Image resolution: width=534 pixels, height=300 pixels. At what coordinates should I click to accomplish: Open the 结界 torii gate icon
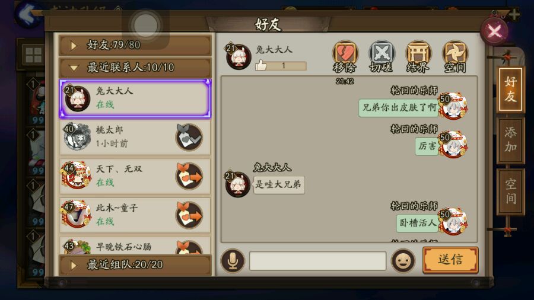418,56
